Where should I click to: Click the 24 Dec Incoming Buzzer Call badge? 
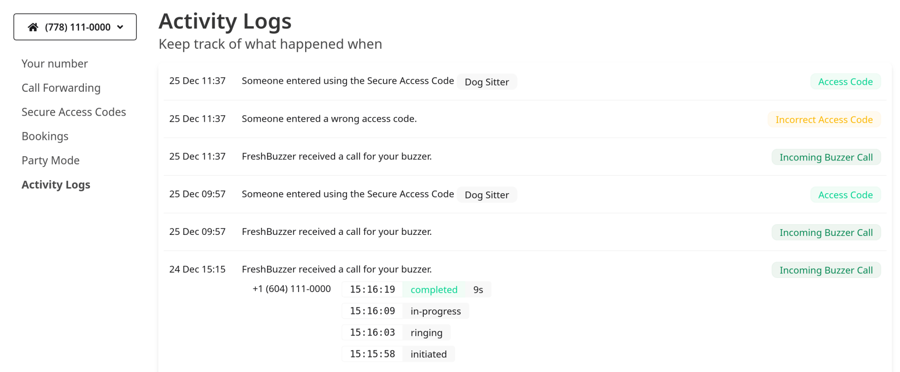click(825, 270)
